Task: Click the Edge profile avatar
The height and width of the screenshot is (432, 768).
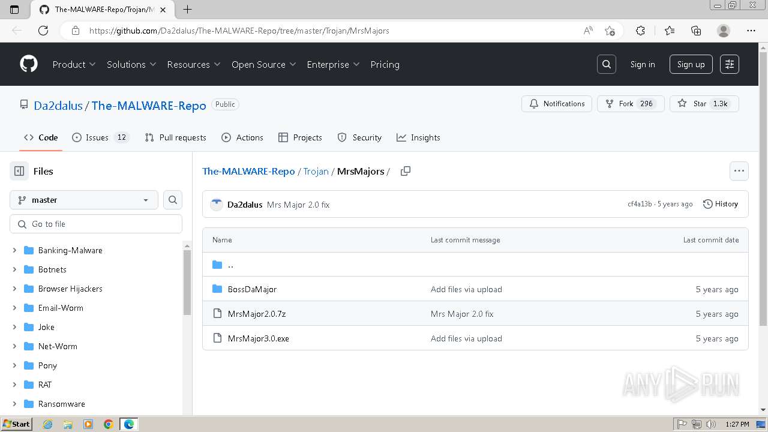Action: coord(724,31)
